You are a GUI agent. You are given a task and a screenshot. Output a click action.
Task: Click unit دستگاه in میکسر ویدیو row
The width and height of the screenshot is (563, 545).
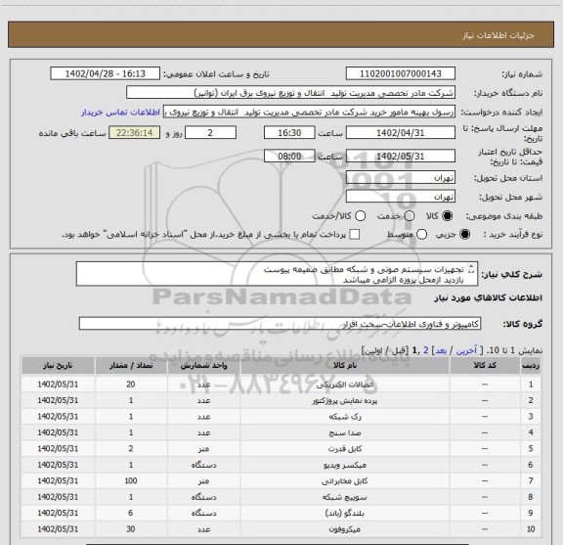click(x=203, y=465)
